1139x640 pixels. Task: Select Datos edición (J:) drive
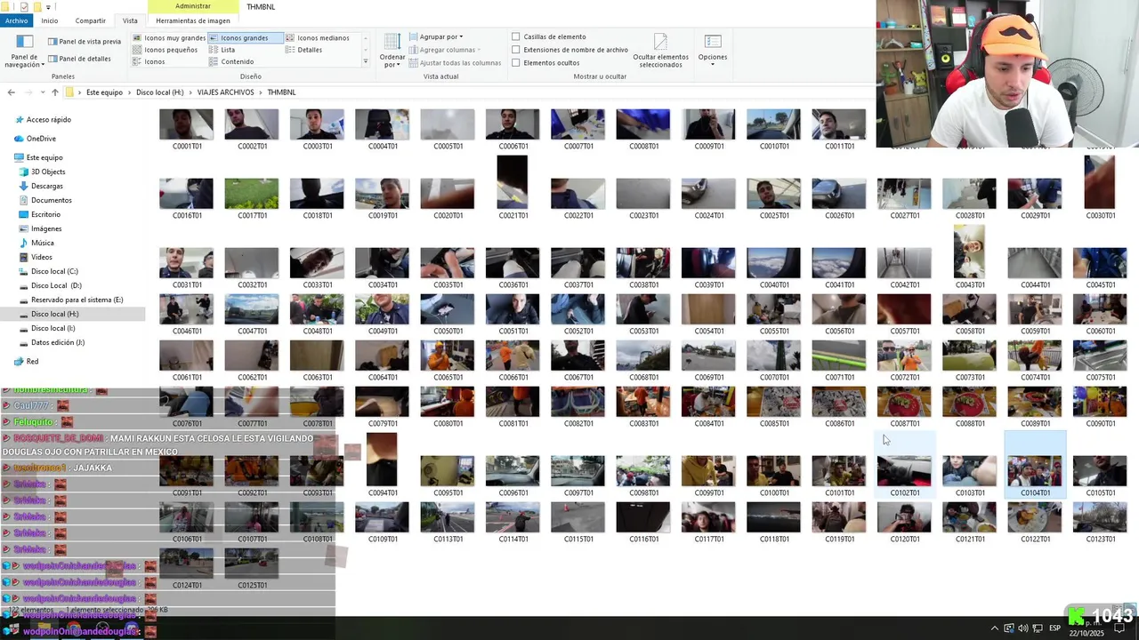(52, 342)
